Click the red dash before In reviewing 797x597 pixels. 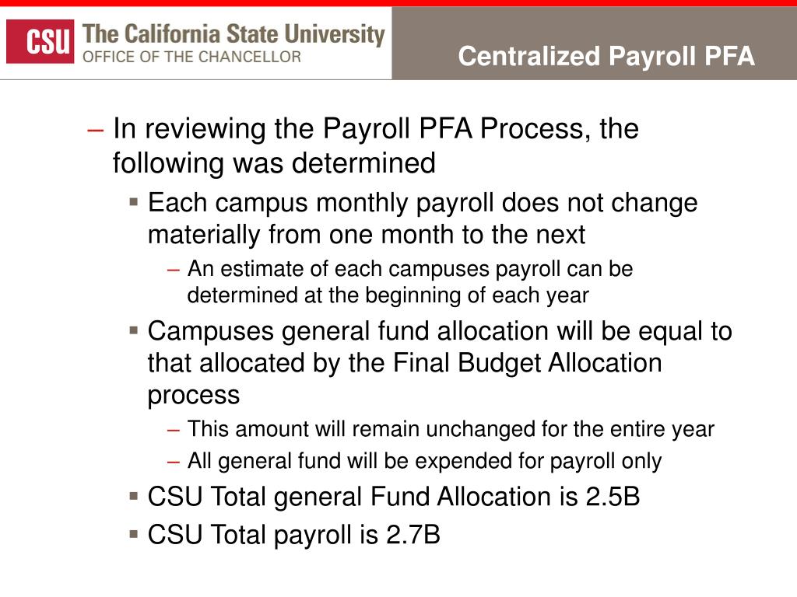tap(95, 130)
